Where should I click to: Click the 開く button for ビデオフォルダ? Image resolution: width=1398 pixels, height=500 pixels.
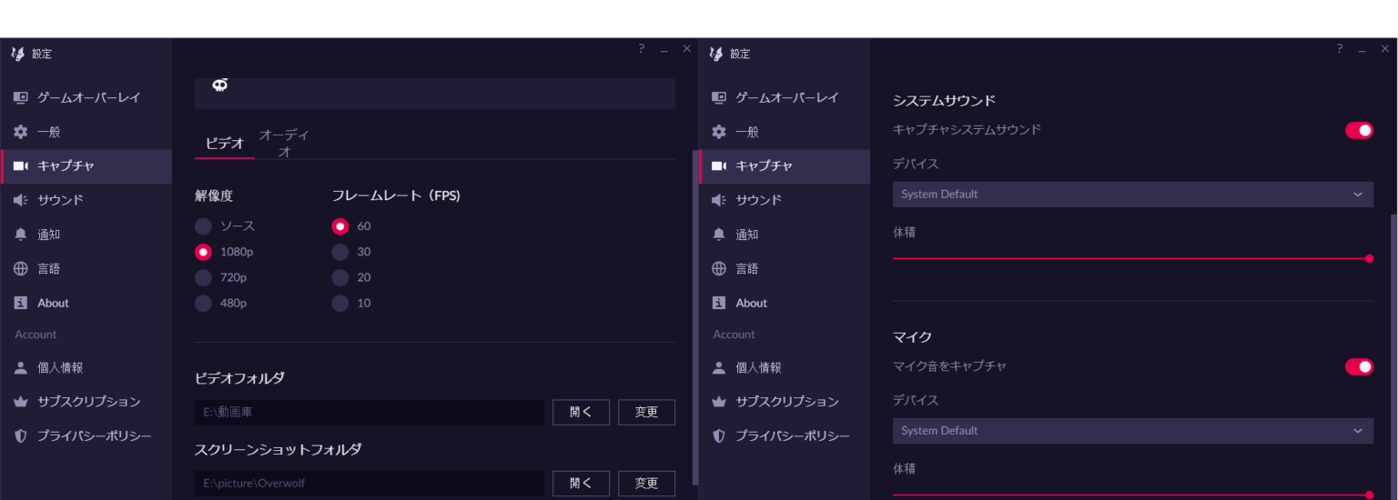[x=581, y=412]
